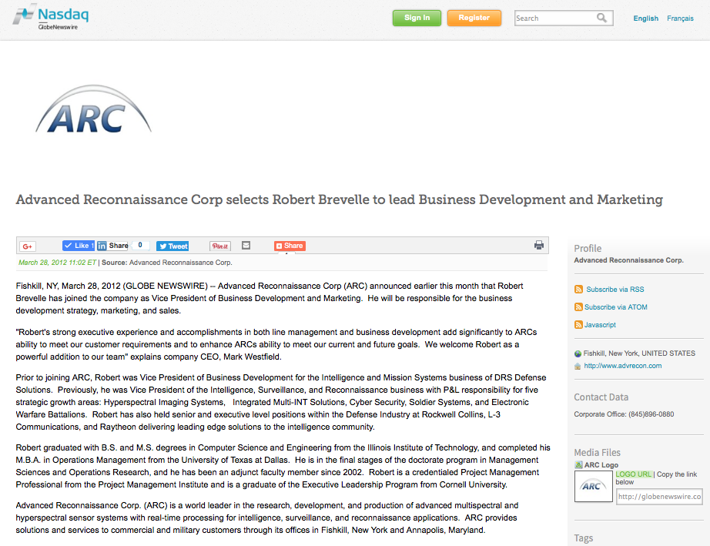Click 'Corporate Office: (845)896-0880' text
Screen dimensions: 710x546
point(624,414)
